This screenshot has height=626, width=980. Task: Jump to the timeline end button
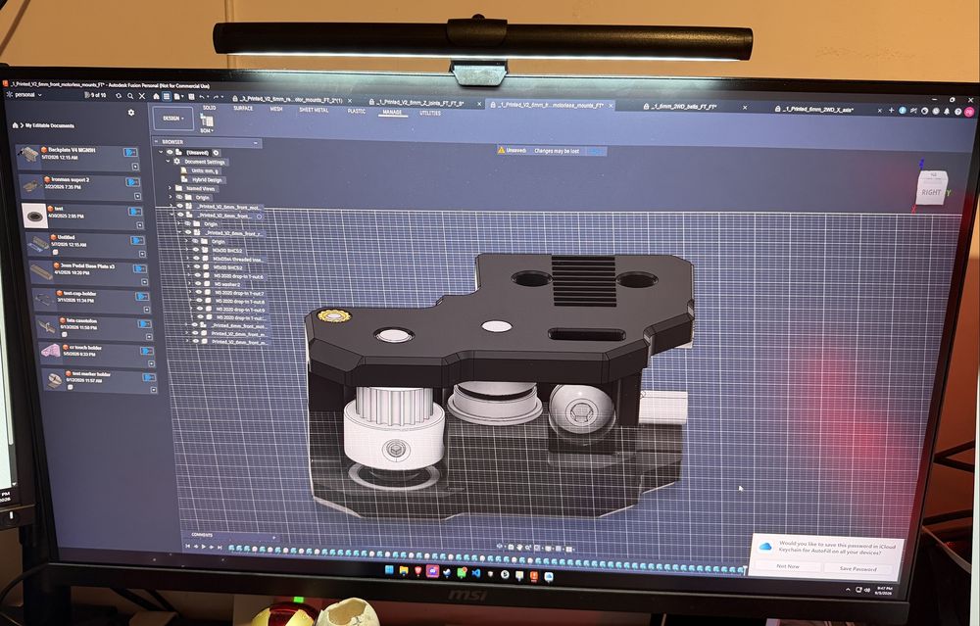tap(220, 548)
